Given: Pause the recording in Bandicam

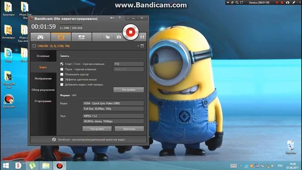Looking at the screenshot, I should point(142,37).
